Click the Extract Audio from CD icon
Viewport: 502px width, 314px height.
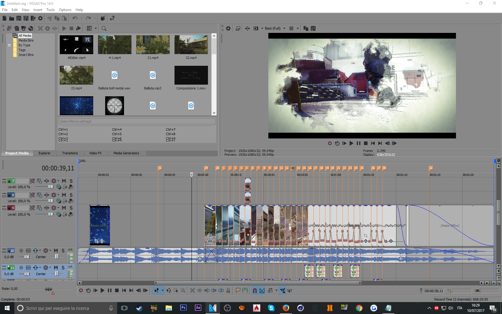[x=31, y=28]
